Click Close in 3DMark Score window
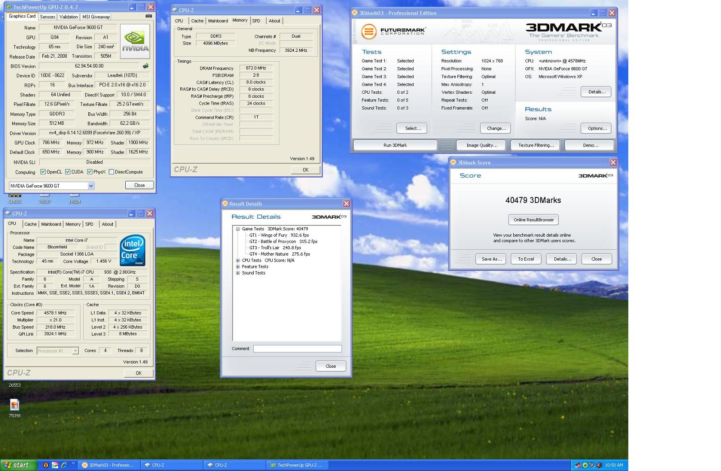The width and height of the screenshot is (721, 471). coord(597,259)
